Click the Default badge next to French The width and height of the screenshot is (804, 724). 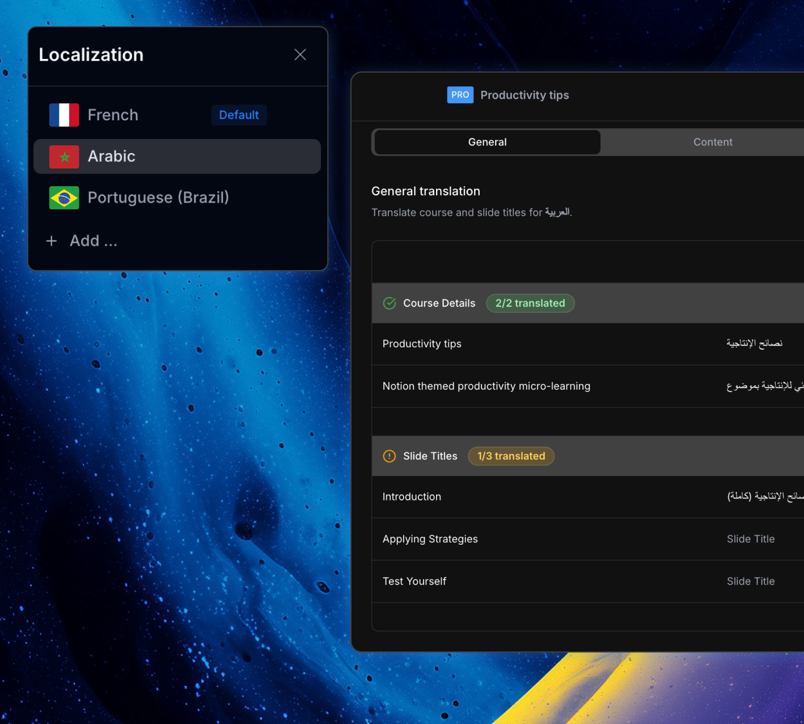pos(239,115)
